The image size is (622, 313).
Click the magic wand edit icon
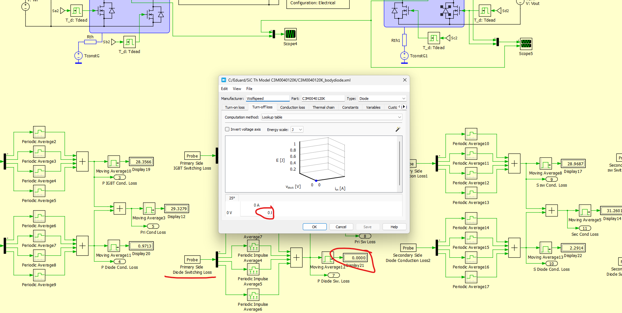tap(398, 129)
